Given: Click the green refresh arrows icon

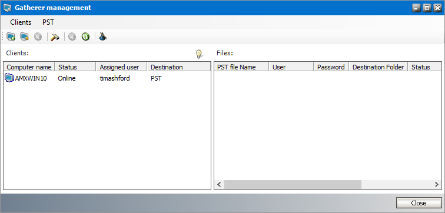Looking at the screenshot, I should (85, 36).
